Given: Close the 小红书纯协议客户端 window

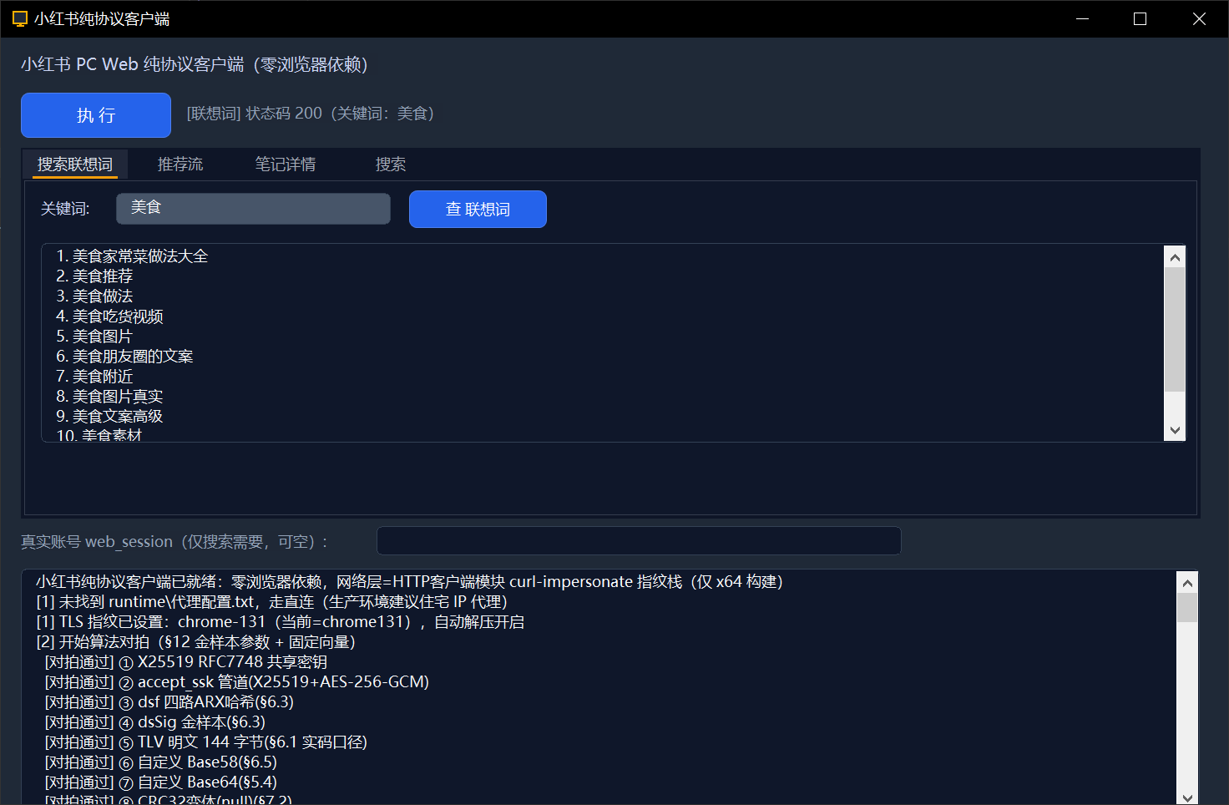Looking at the screenshot, I should tap(1199, 18).
